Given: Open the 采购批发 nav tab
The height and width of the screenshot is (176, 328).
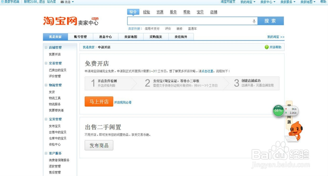Looking at the screenshot, I should pos(156,37).
